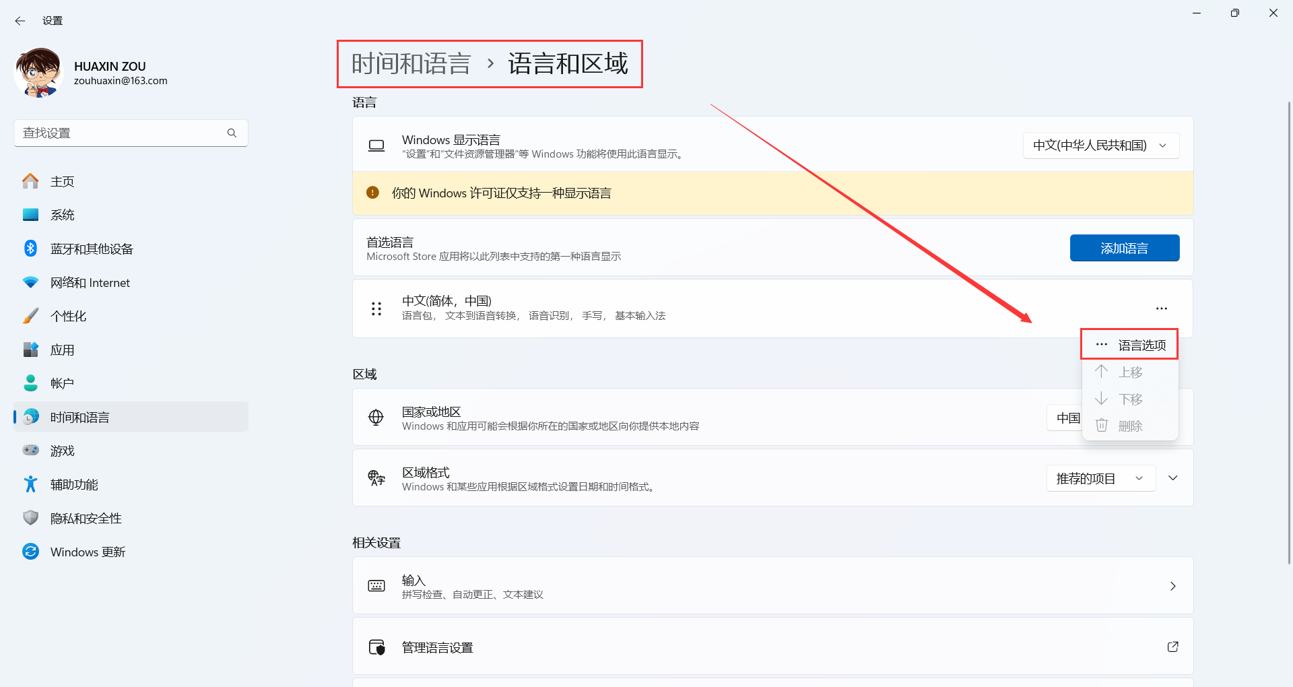Click the 管理语言设置 shield-window icon

(x=376, y=647)
